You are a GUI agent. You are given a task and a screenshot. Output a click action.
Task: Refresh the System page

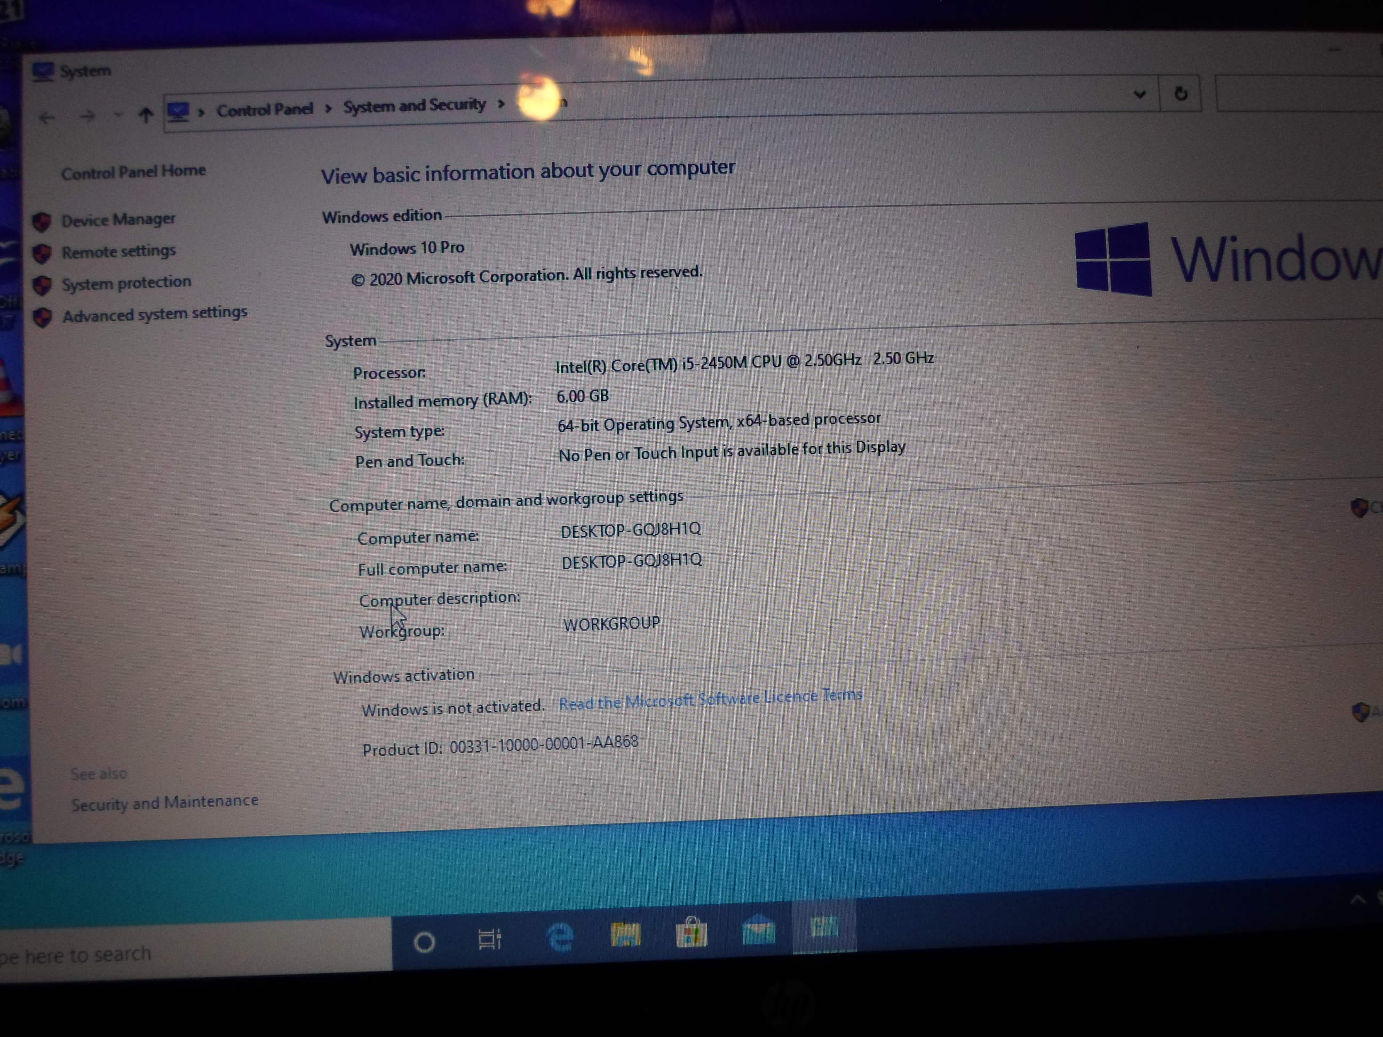(1180, 94)
